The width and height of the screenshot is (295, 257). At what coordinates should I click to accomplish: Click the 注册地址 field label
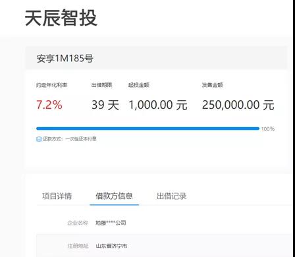coord(78,246)
